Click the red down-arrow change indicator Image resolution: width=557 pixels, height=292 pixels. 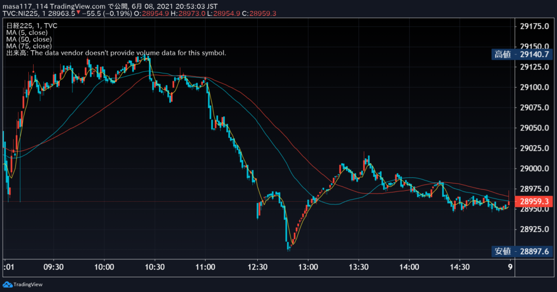pyautogui.click(x=78, y=13)
